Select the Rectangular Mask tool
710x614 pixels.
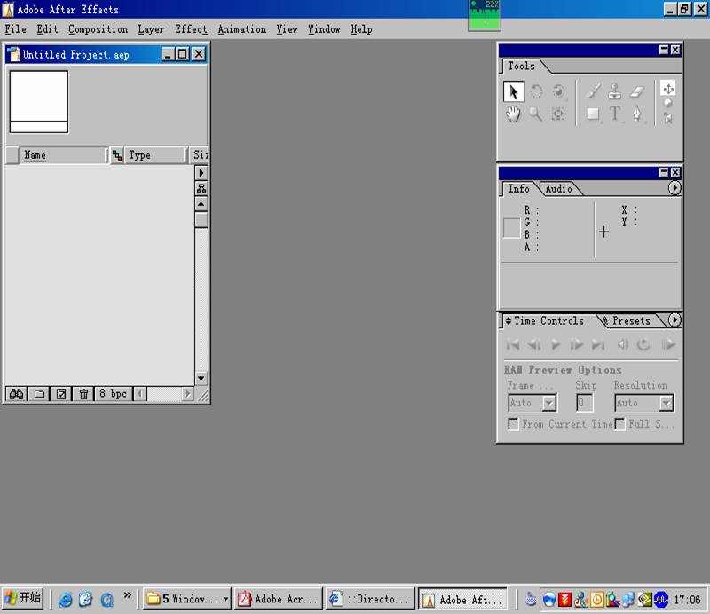(593, 114)
